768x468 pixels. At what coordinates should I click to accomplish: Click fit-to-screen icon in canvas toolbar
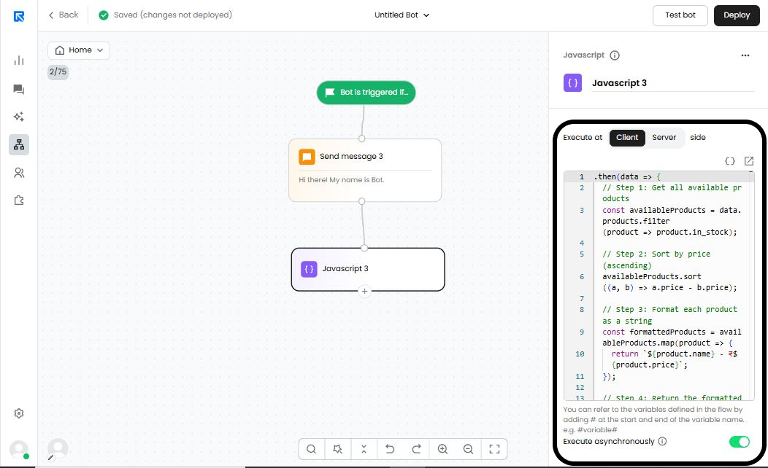tap(494, 449)
